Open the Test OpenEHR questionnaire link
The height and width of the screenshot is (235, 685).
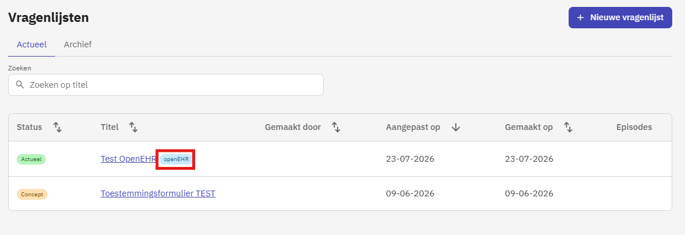tap(129, 159)
